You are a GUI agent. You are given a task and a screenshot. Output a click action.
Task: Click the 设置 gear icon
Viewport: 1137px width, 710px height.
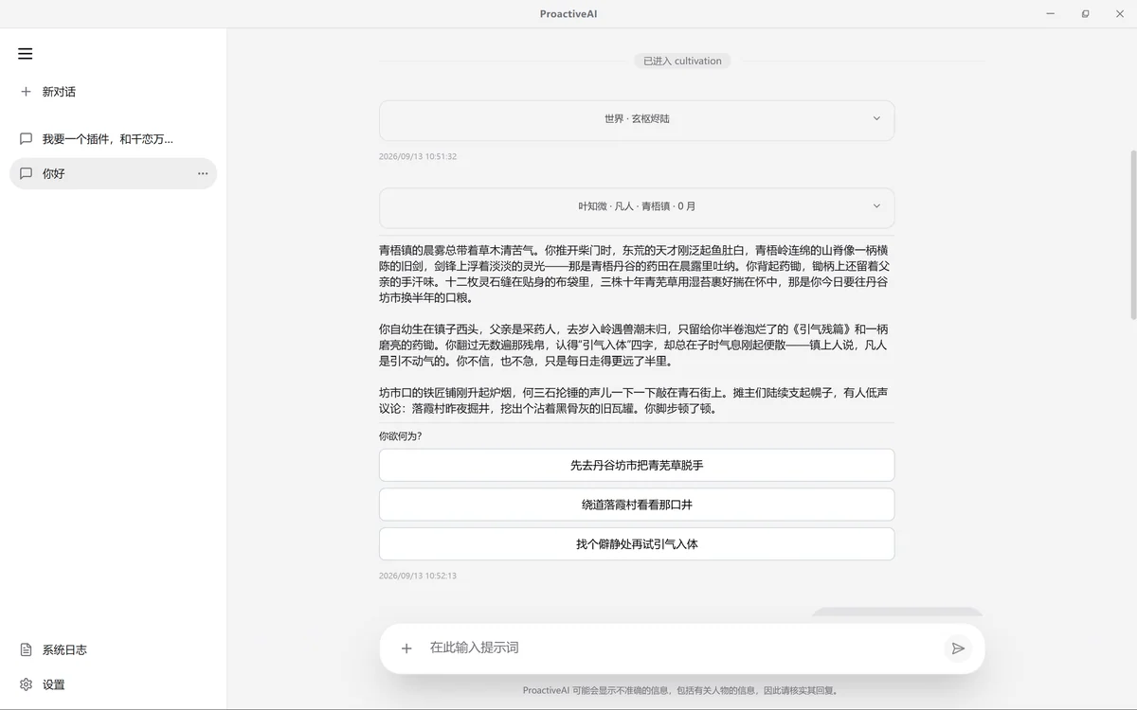26,684
